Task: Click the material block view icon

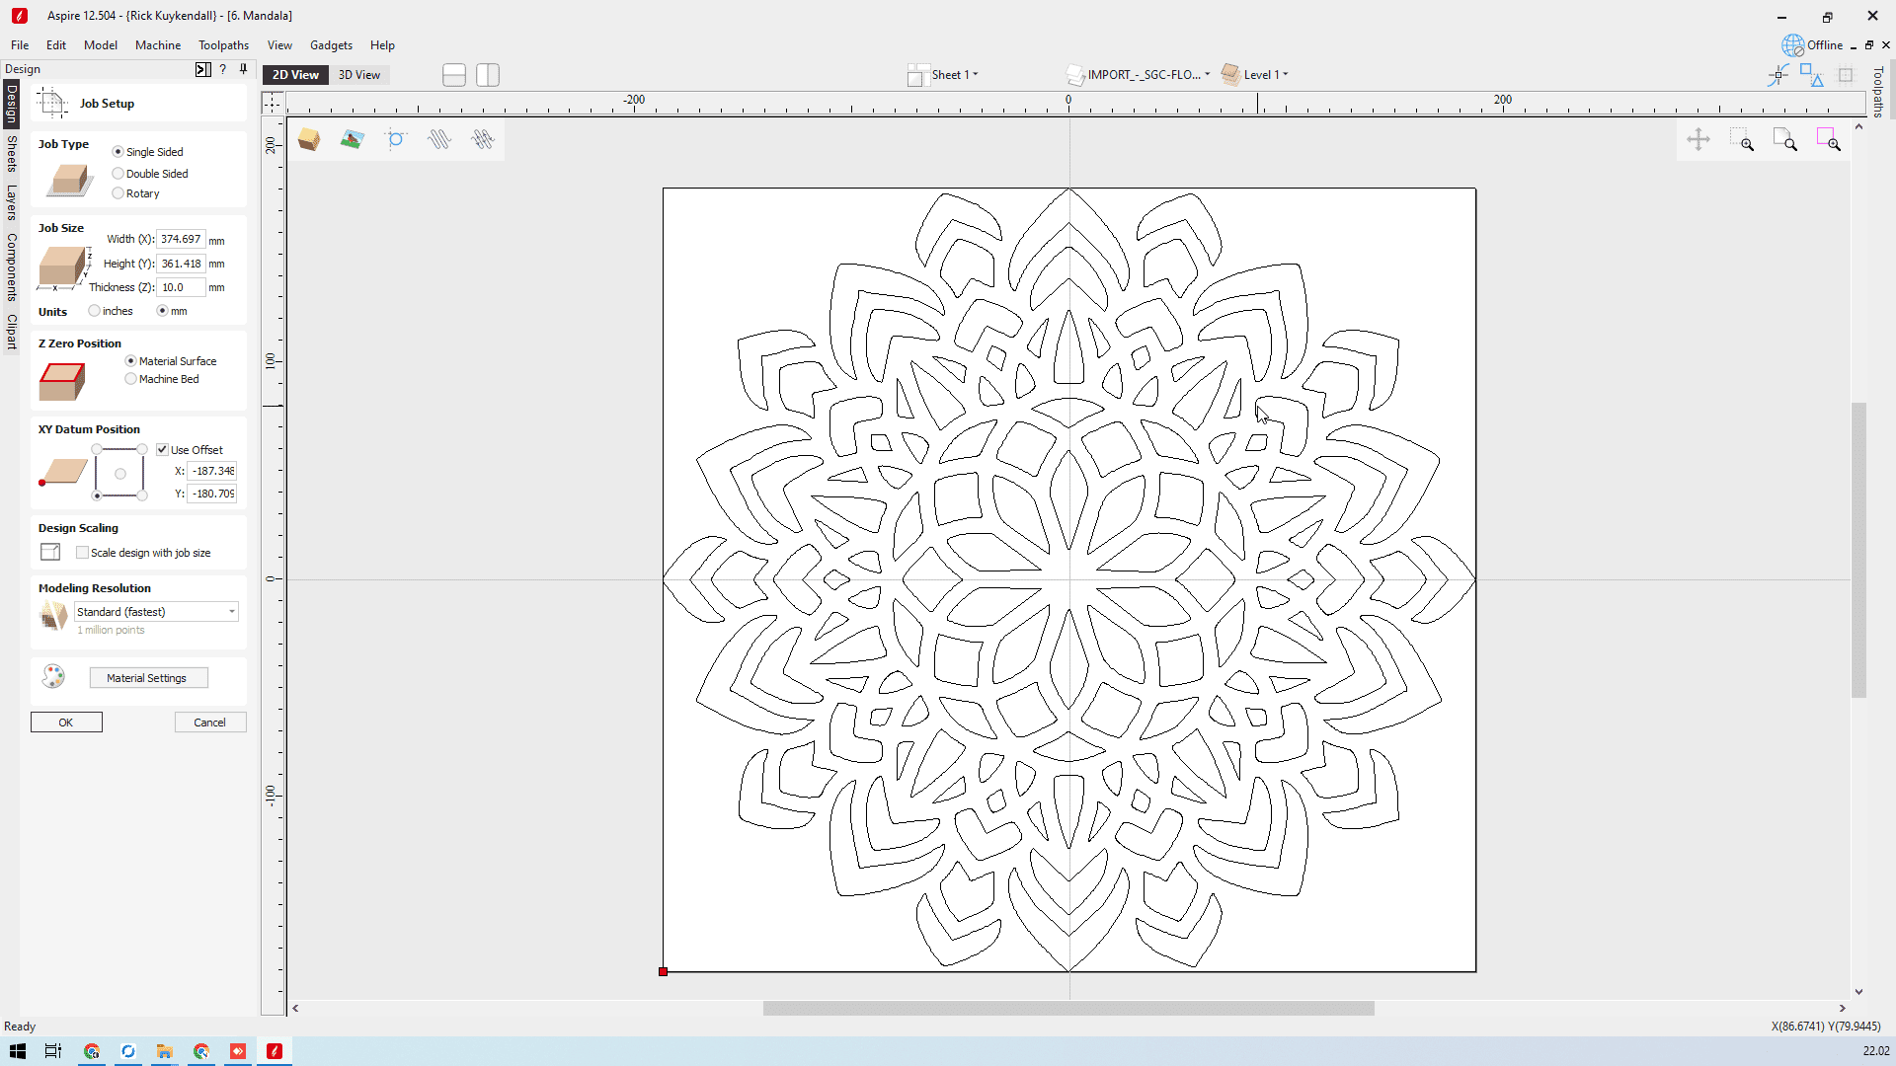Action: [x=309, y=140]
